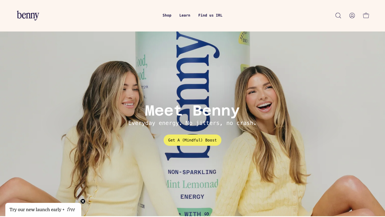Click the Mint Lemonade flavor text
Viewport: 385px width, 217px height.
pos(191,184)
